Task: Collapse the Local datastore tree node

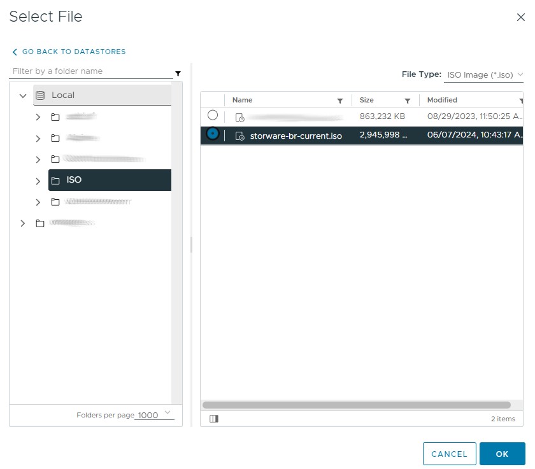Action: point(23,95)
